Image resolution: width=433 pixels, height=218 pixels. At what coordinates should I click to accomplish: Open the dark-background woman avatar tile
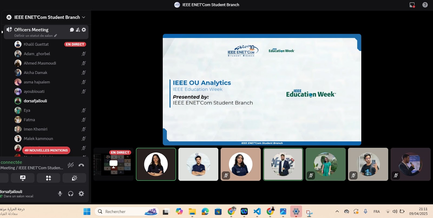pyautogui.click(x=156, y=164)
